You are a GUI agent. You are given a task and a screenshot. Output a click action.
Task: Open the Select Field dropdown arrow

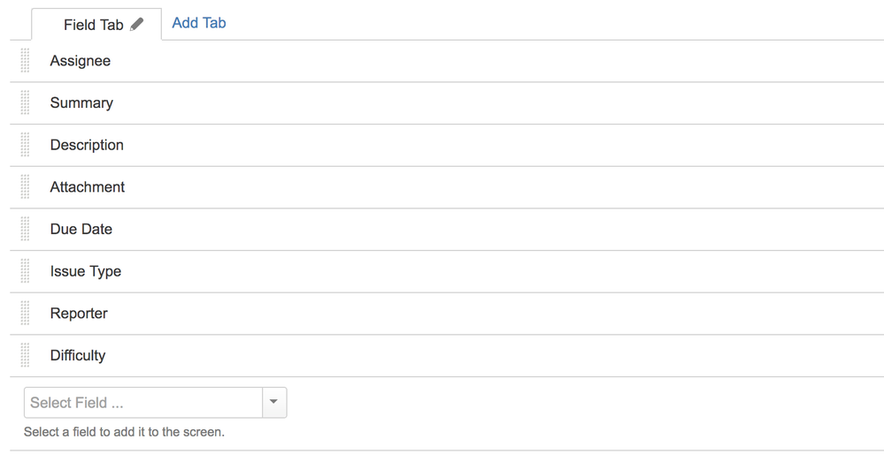[x=274, y=402]
